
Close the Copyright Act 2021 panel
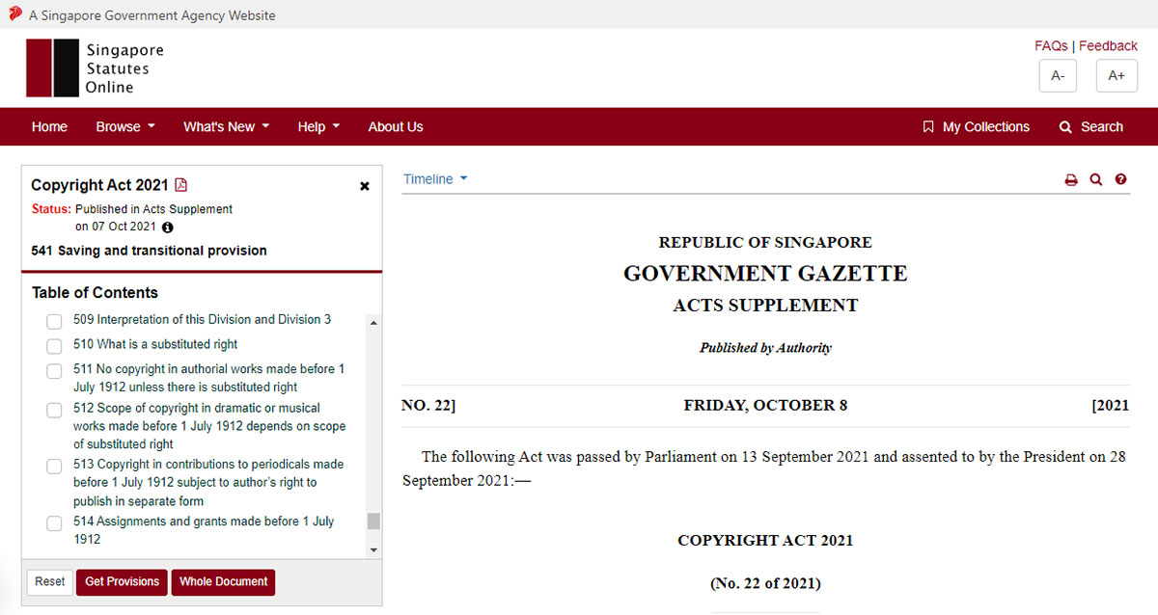[365, 186]
